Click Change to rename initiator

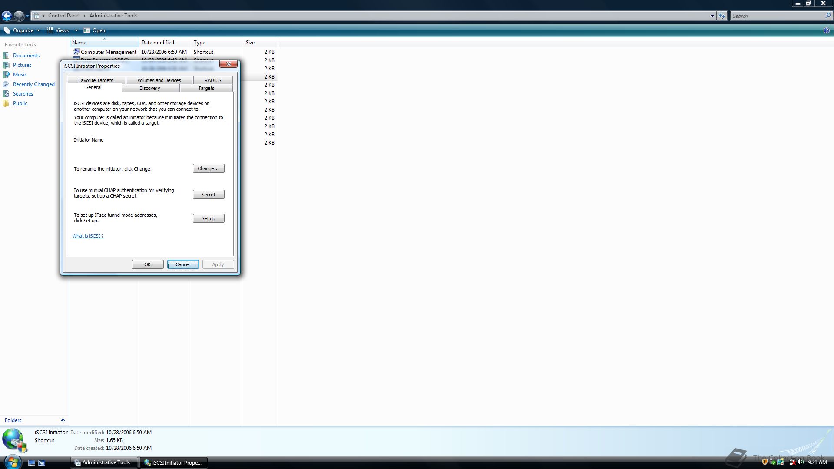[x=208, y=168]
